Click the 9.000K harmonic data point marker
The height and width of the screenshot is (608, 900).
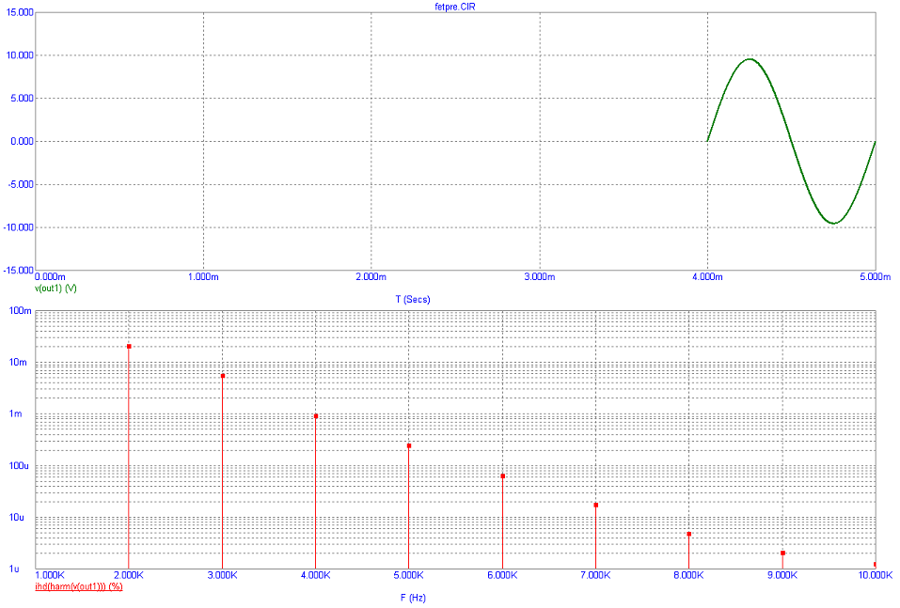(x=782, y=553)
